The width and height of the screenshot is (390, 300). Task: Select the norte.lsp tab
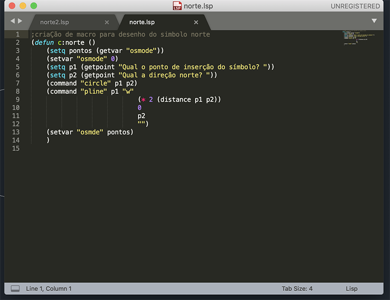tap(142, 22)
